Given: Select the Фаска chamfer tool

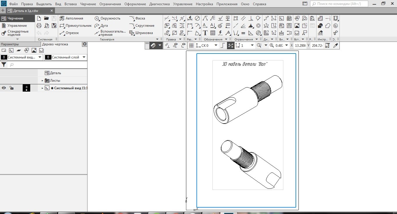Looking at the screenshot, I should [137, 18].
